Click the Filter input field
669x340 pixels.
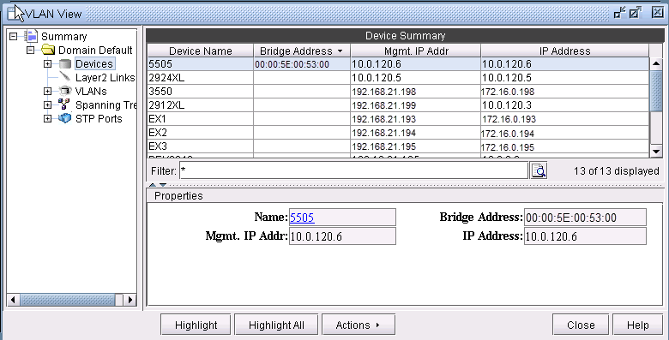353,170
